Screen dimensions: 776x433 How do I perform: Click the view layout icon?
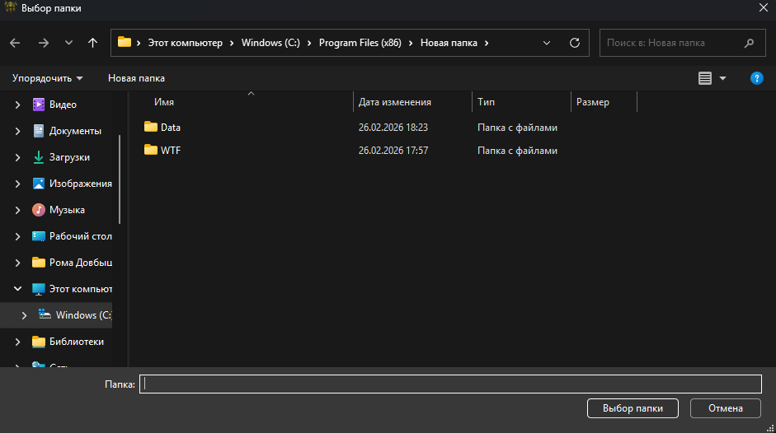[x=705, y=78]
